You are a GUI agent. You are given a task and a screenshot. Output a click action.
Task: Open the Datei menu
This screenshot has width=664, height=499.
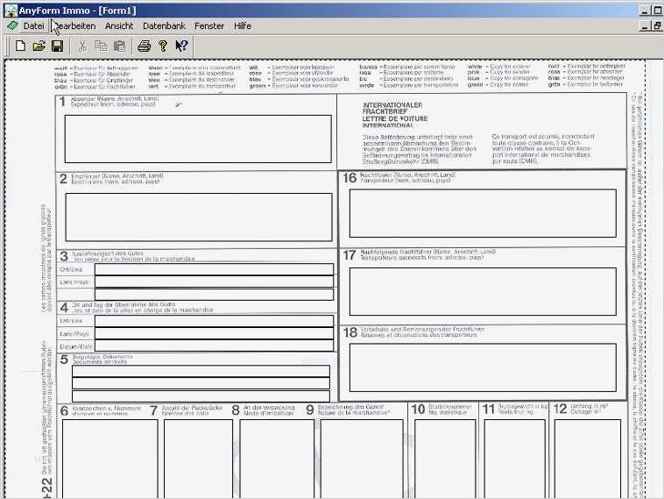tap(33, 25)
